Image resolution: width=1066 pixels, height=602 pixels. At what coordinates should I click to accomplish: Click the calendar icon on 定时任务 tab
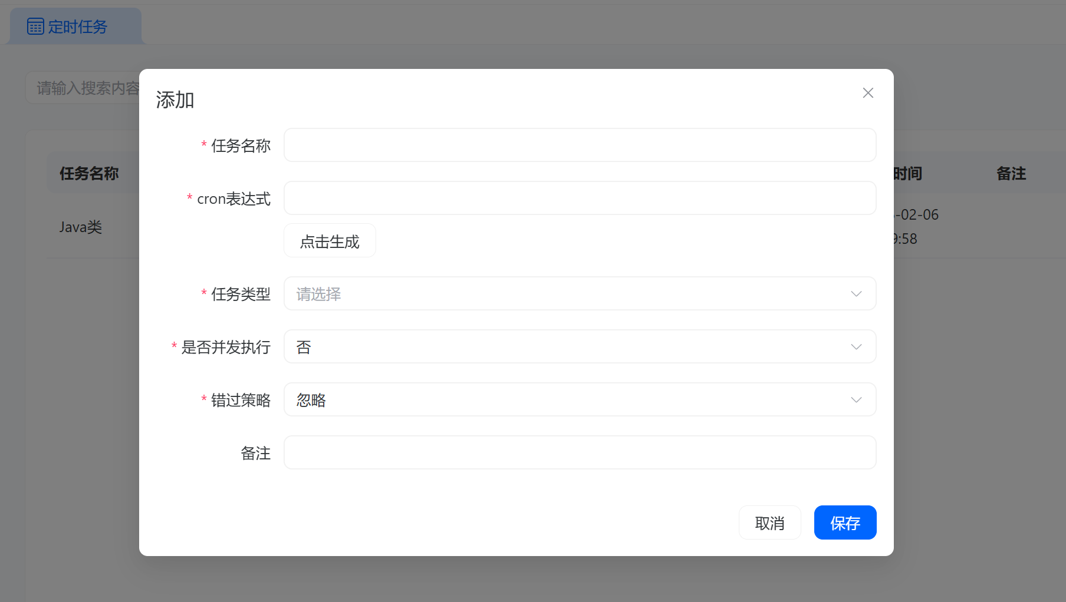[35, 27]
